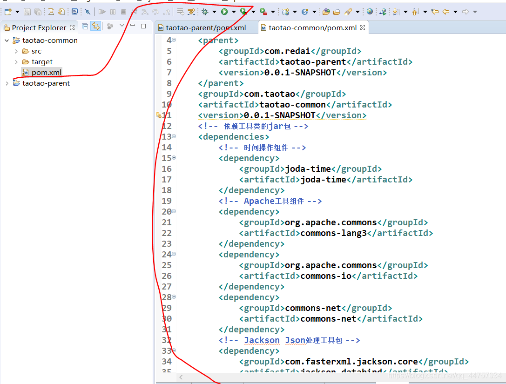Open the New wizard dropdown arrow
Screen dimensions: 506x384
tap(17, 12)
